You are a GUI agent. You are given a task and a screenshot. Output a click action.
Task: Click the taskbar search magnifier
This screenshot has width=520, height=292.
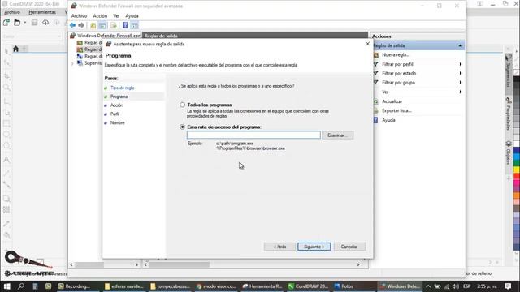[21, 286]
